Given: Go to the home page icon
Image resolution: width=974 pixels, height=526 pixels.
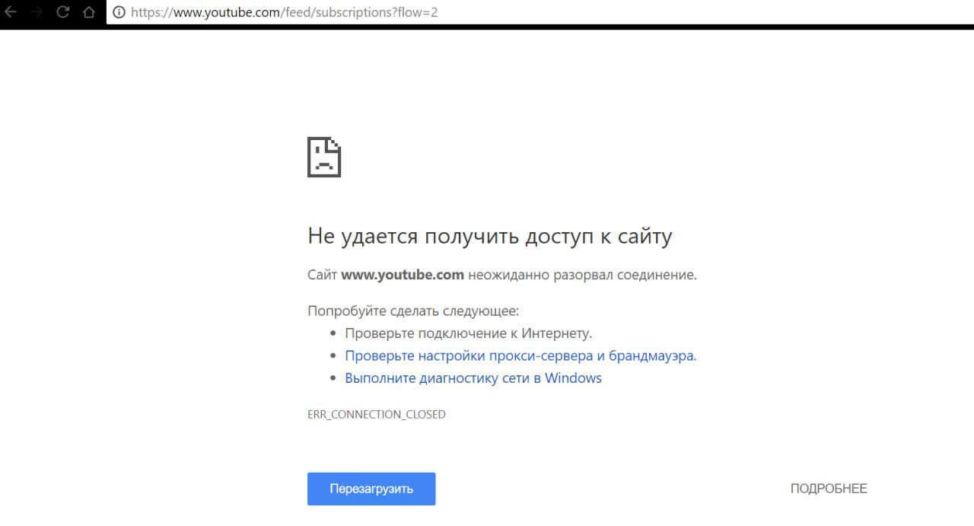Looking at the screenshot, I should [x=89, y=12].
